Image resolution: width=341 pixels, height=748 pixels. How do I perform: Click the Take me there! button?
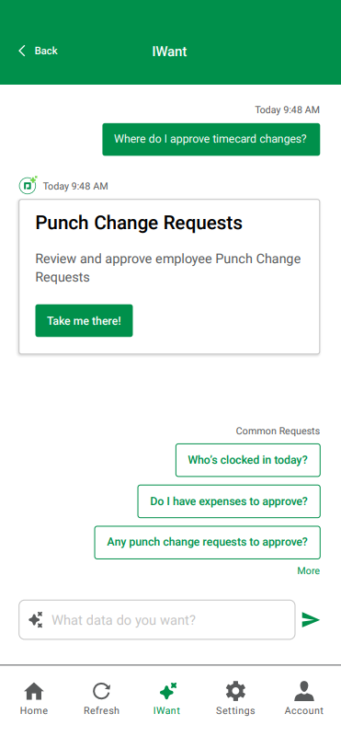pos(84,320)
